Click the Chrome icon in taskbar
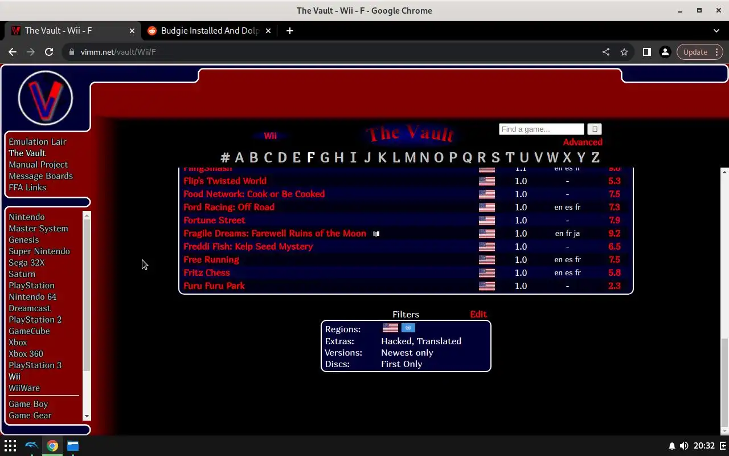This screenshot has height=456, width=729. coord(52,446)
